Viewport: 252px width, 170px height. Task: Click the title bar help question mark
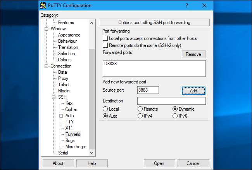[x=187, y=5]
